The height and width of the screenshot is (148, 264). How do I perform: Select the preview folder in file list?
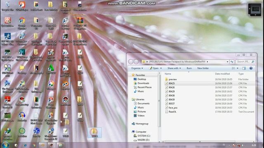coord(172,79)
